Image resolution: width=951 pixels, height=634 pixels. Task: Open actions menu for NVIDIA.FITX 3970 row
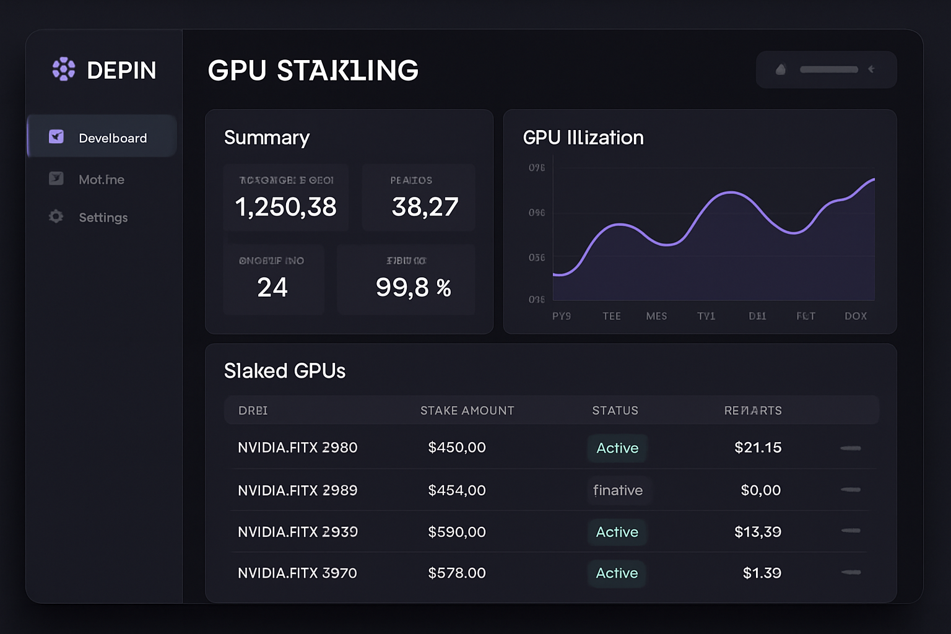[851, 573]
